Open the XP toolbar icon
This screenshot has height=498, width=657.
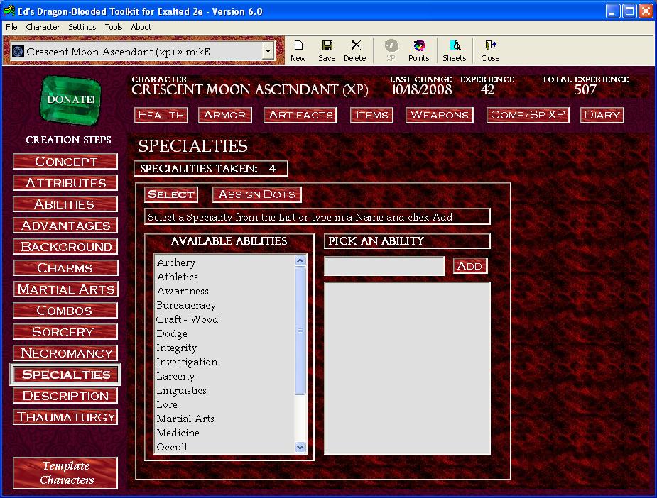(x=391, y=50)
